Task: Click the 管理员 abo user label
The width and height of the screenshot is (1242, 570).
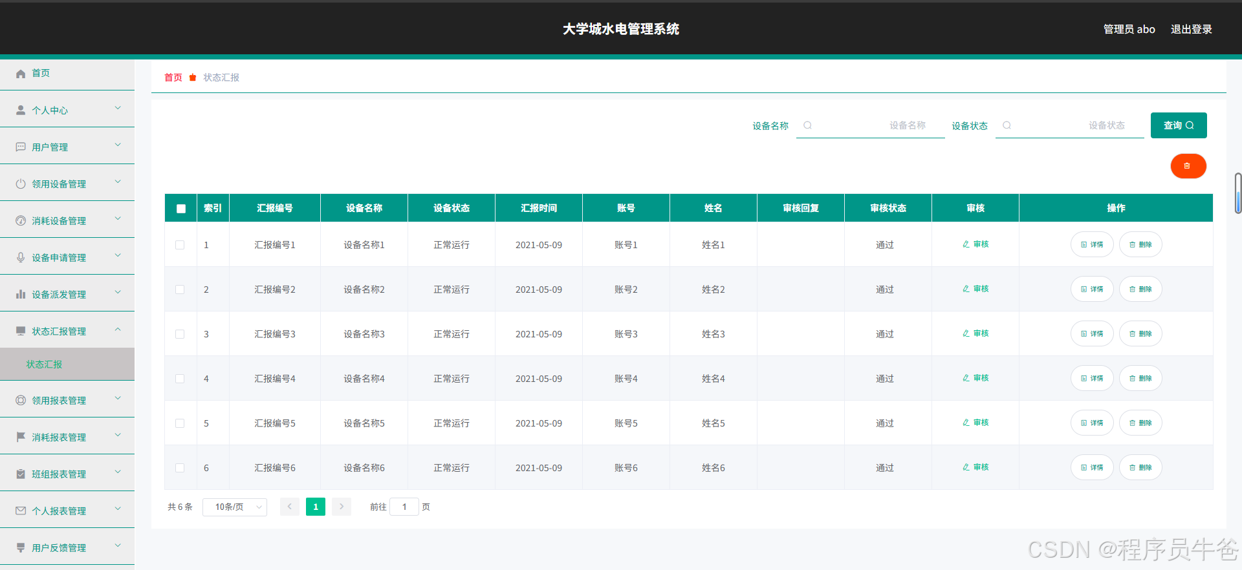Action: click(x=1129, y=29)
